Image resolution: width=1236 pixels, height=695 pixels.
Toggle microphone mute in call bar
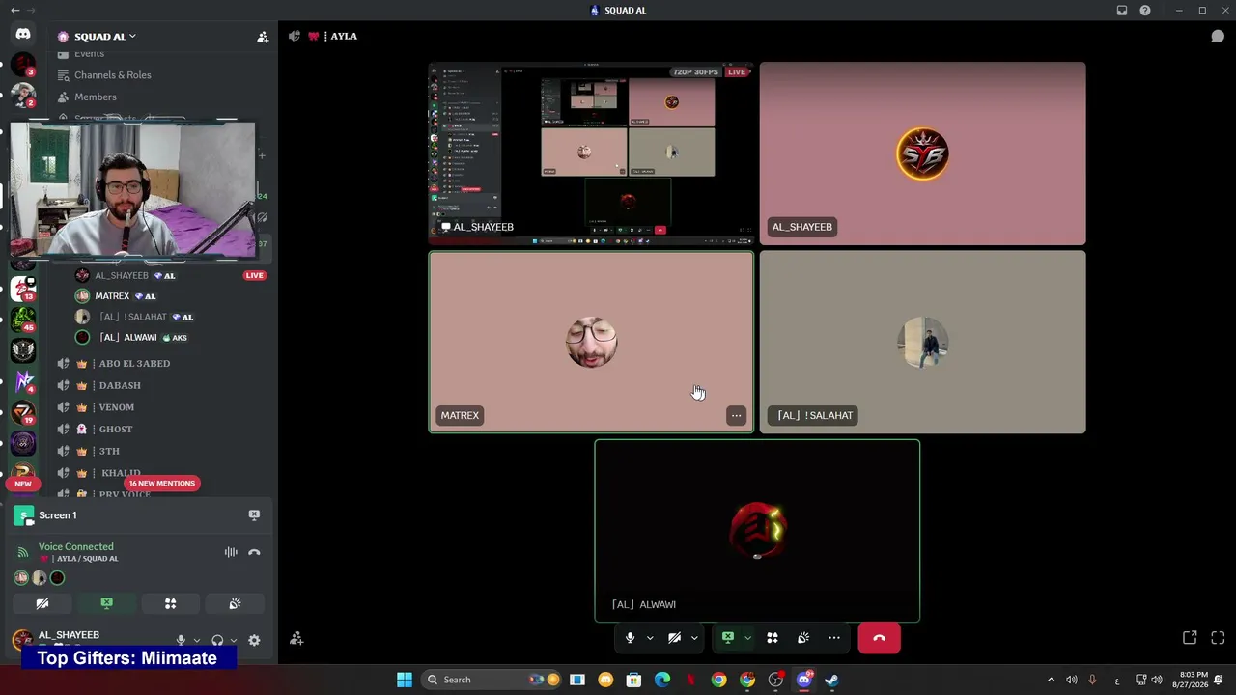[631, 638]
